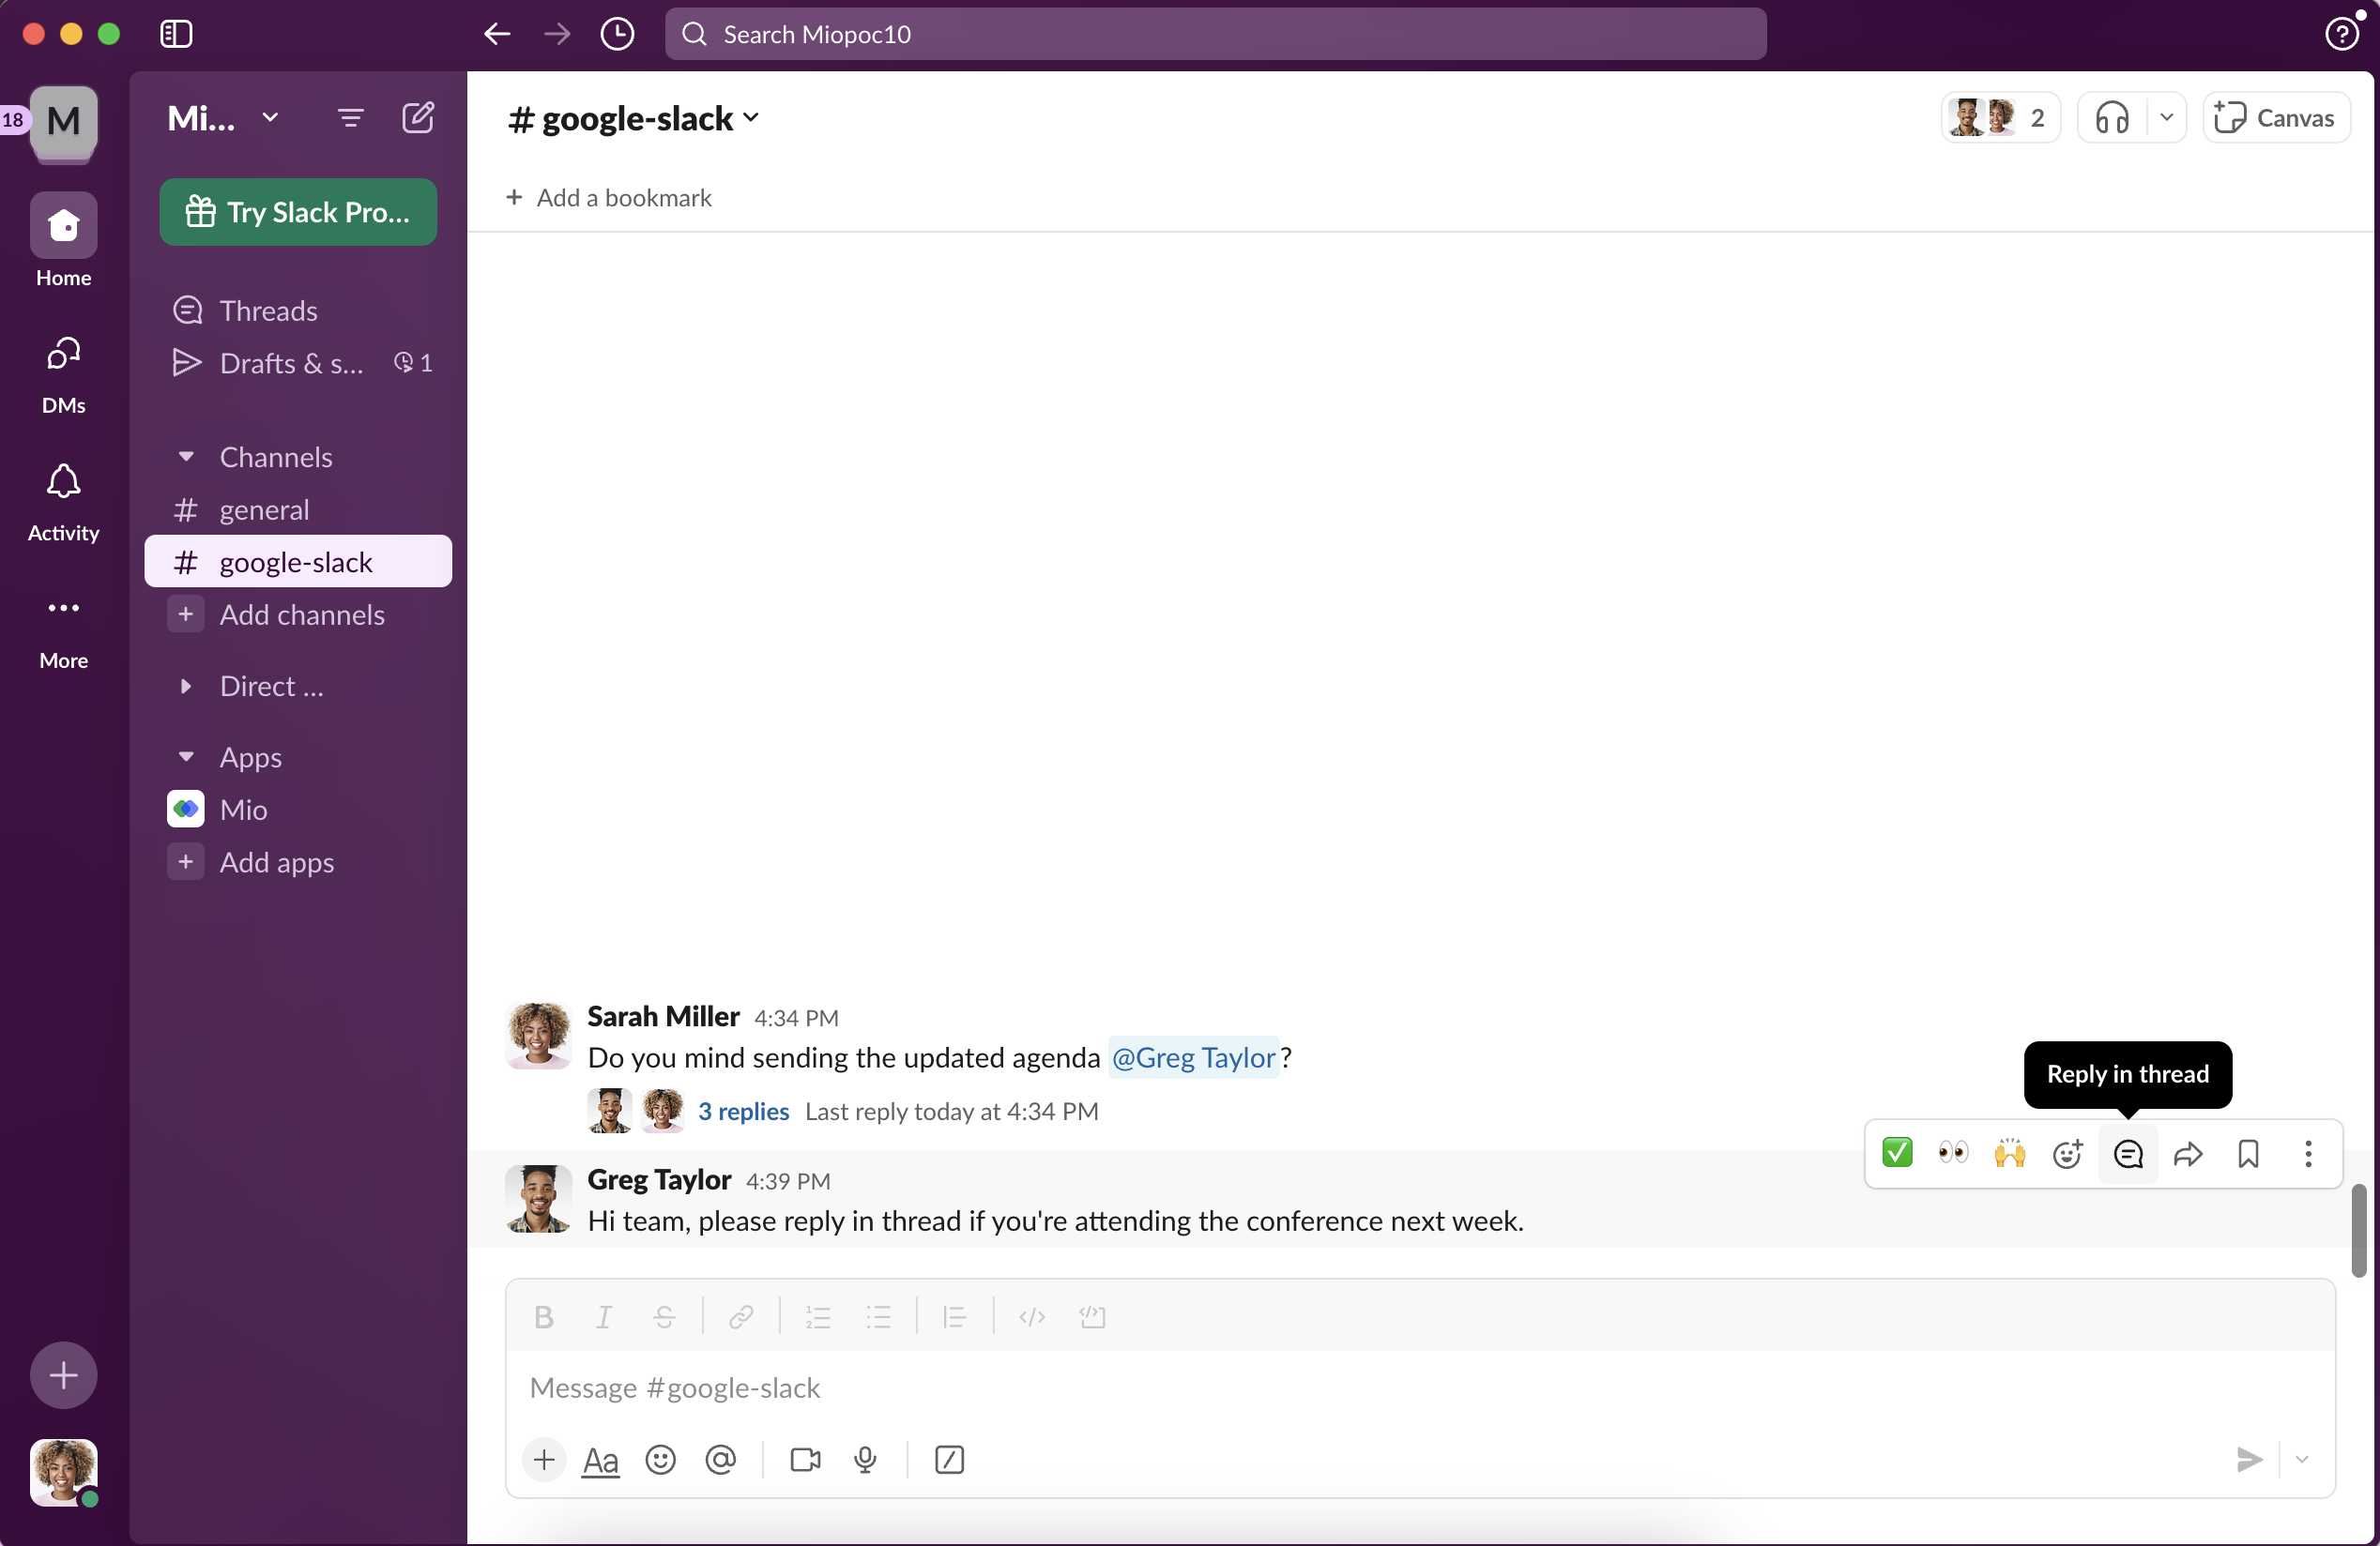Image resolution: width=2380 pixels, height=1546 pixels.
Task: Expand the Direct messages section
Action: [x=186, y=686]
